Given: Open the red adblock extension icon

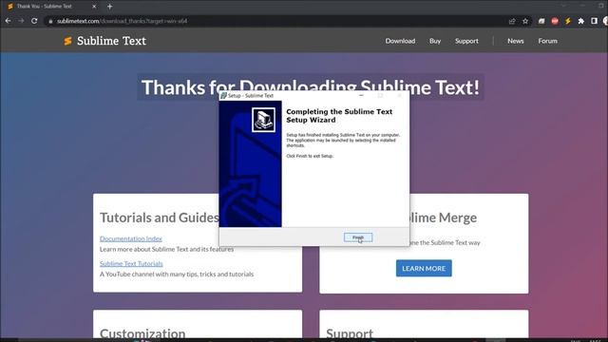Looking at the screenshot, I should click(x=555, y=21).
